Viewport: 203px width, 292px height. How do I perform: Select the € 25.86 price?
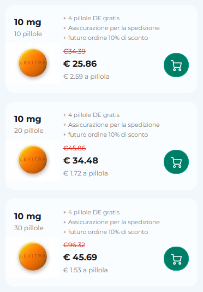point(80,63)
